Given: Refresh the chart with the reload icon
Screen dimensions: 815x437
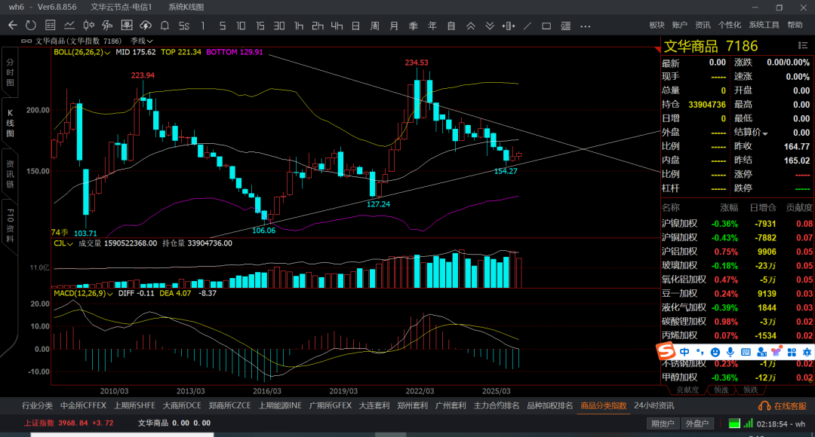Looking at the screenshot, I should [x=32, y=26].
